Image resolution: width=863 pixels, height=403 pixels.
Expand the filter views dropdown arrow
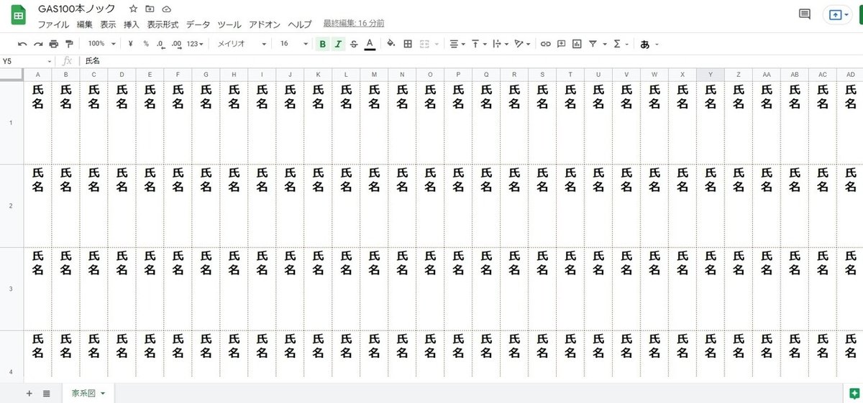[x=605, y=44]
